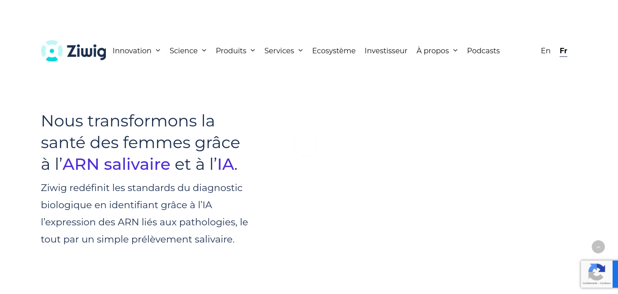Click the faint circular loader placeholder
618x294 pixels.
[x=306, y=145]
